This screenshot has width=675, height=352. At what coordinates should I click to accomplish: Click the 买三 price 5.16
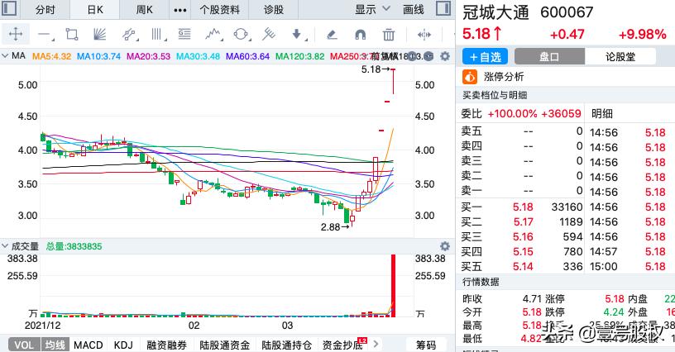point(523,237)
